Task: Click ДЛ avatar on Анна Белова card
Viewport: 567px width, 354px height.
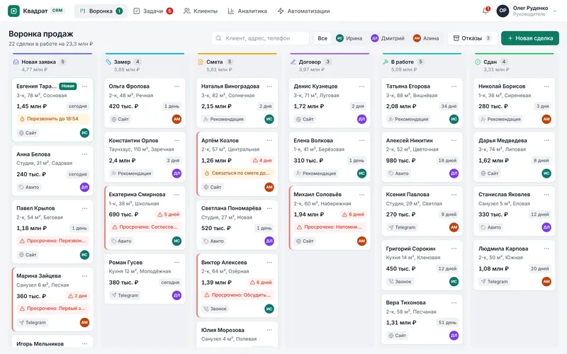Action: (x=84, y=187)
